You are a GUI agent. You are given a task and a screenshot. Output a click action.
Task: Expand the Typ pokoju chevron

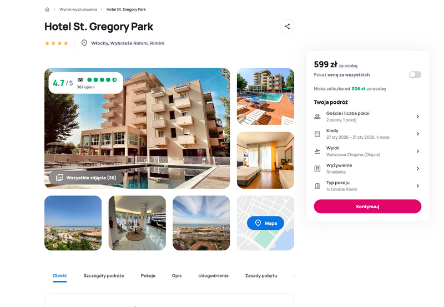click(x=418, y=186)
